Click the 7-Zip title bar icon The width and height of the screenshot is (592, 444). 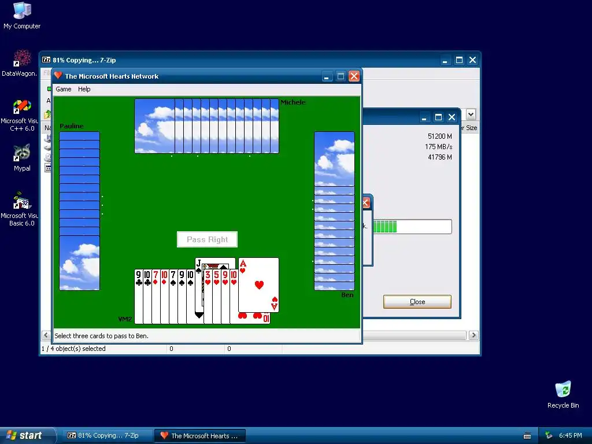point(46,60)
